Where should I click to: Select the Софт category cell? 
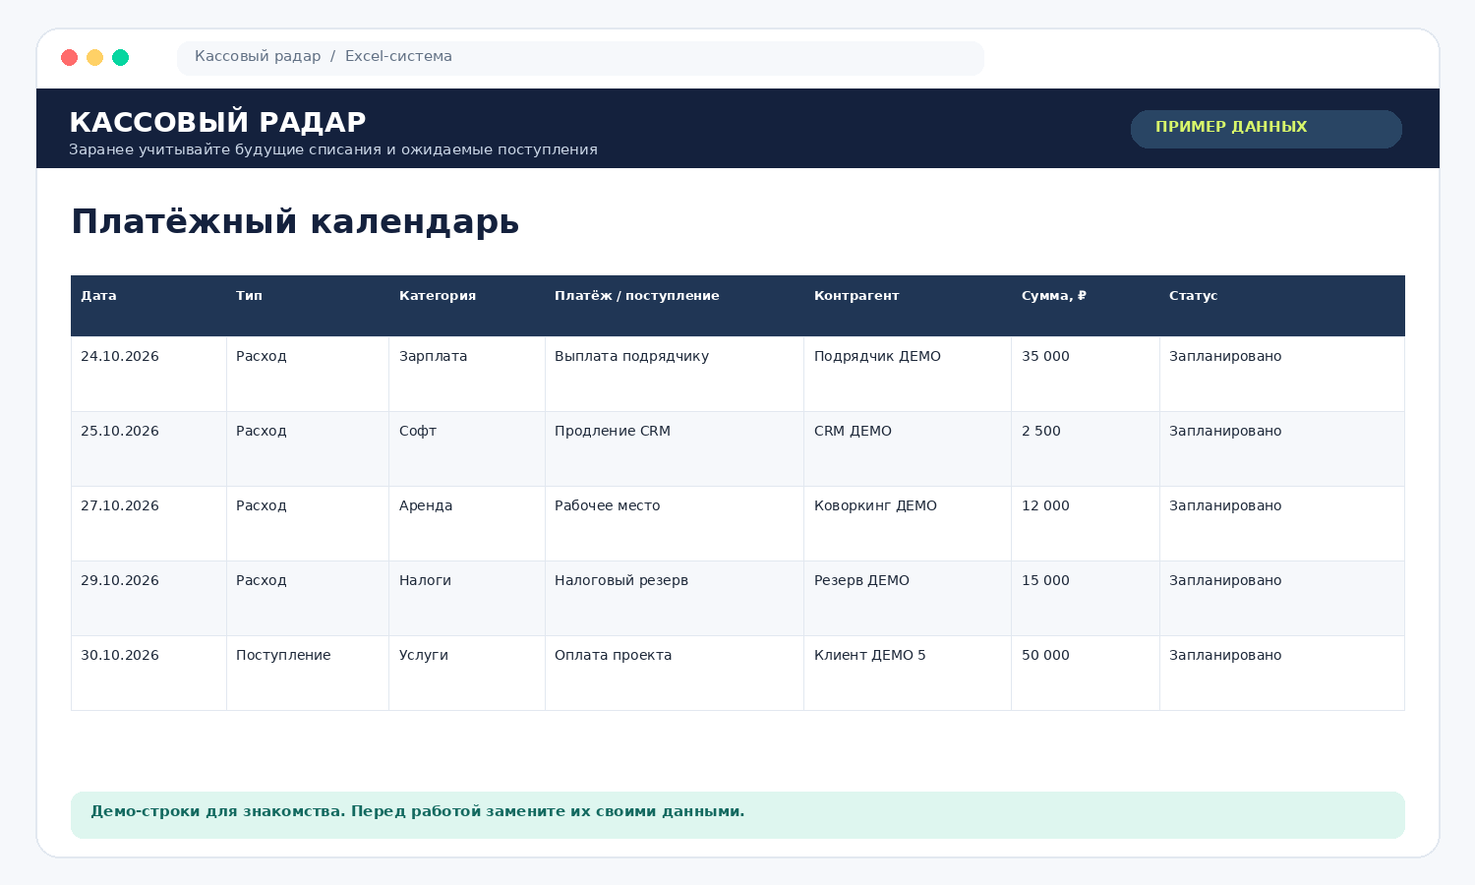click(467, 448)
